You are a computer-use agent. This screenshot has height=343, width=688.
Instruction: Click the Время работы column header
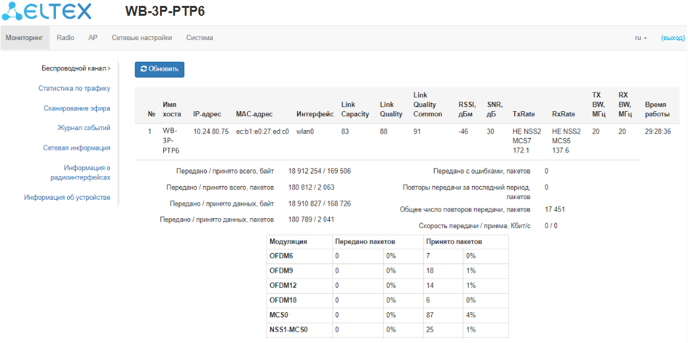tap(657, 109)
